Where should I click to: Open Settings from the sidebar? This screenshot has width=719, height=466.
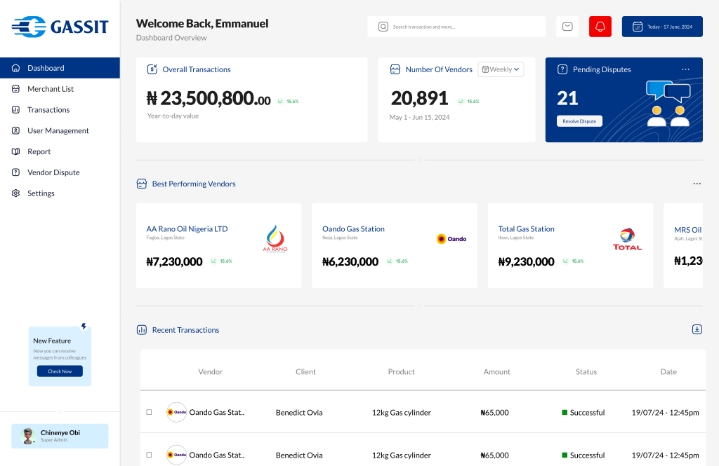click(x=41, y=193)
